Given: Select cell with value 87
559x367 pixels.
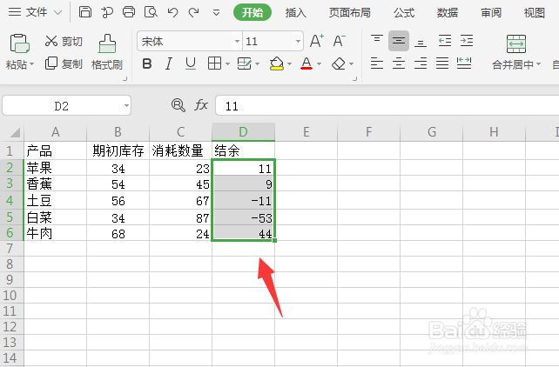Looking at the screenshot, I should (x=180, y=217).
